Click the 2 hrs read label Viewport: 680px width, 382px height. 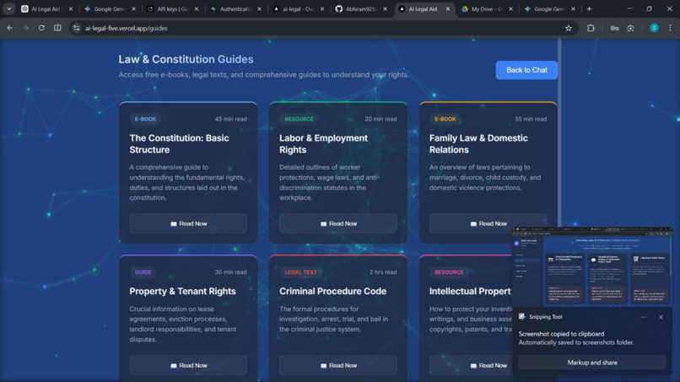[383, 272]
